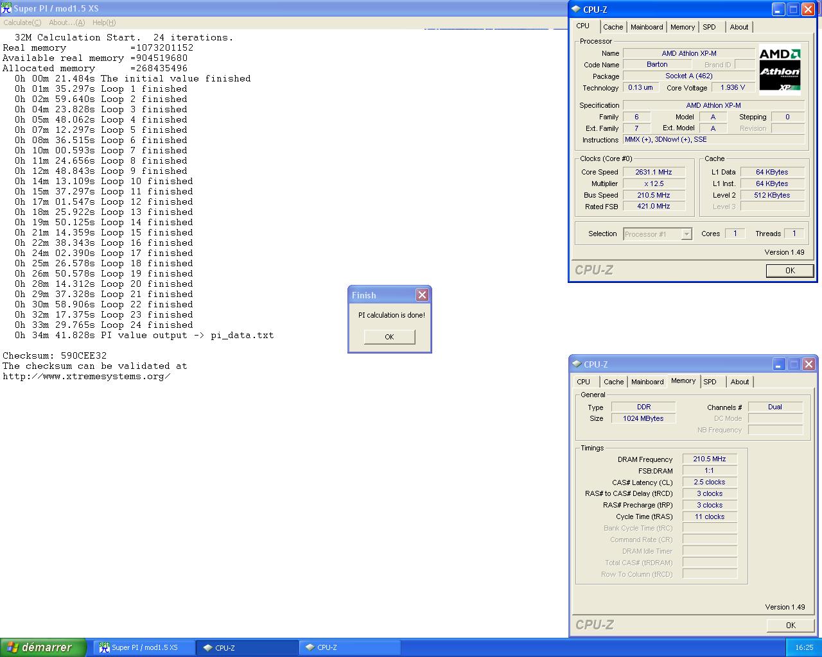The height and width of the screenshot is (657, 822).
Task: Click the Technology 0.13 um value
Action: pos(641,88)
